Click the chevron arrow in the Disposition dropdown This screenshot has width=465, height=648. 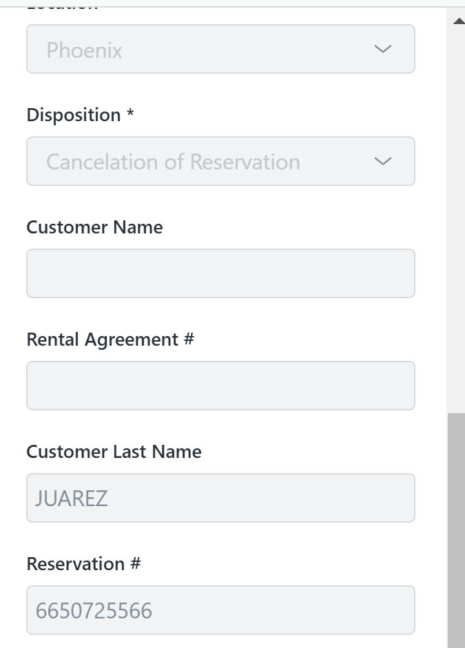point(382,161)
